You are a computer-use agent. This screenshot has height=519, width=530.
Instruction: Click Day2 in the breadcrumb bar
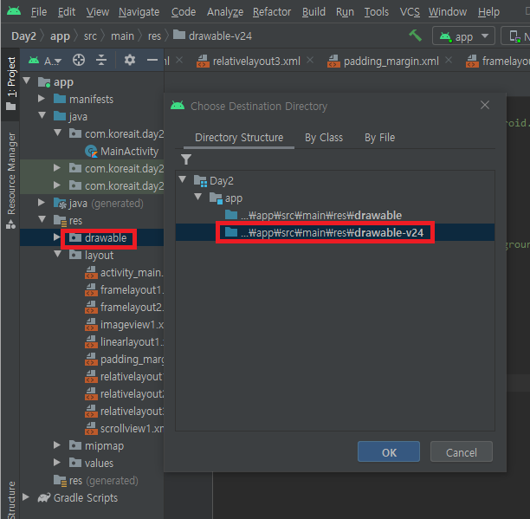[23, 36]
